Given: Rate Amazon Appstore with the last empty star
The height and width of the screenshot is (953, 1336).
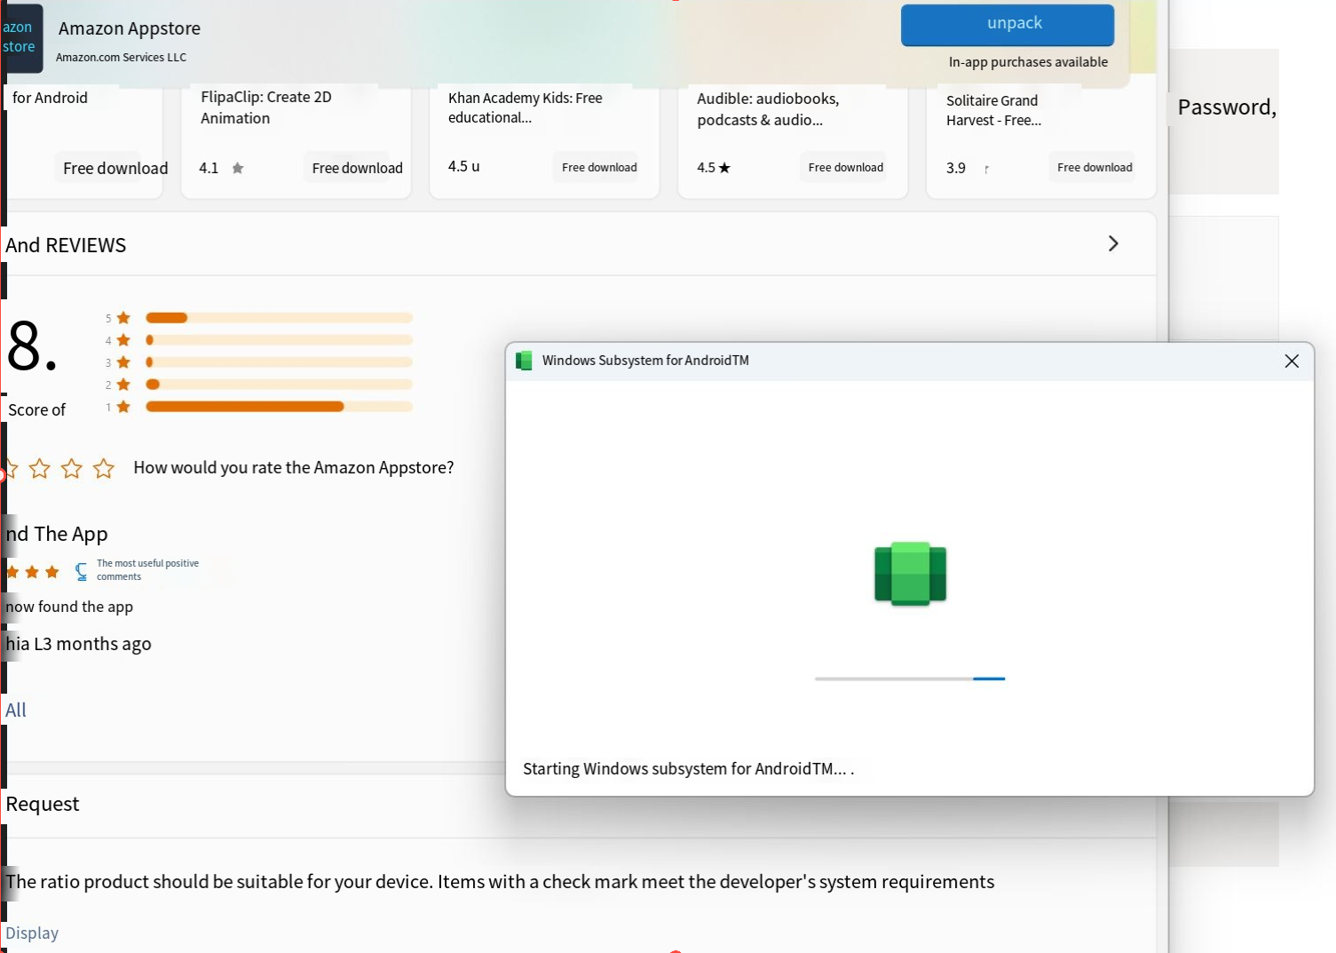Looking at the screenshot, I should point(104,468).
